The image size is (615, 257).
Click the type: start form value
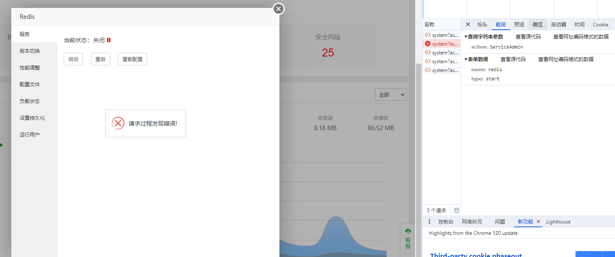(485, 79)
